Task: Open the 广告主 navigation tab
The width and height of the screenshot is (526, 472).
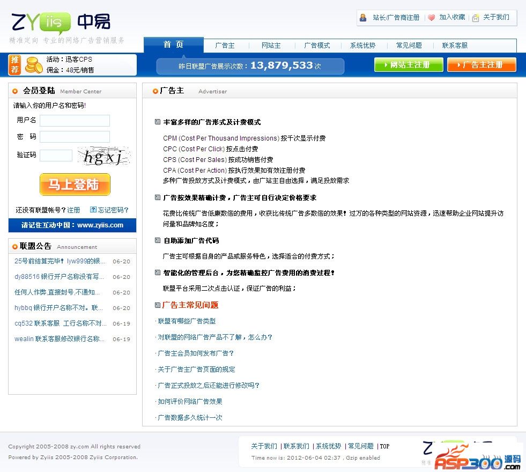Action: click(225, 46)
